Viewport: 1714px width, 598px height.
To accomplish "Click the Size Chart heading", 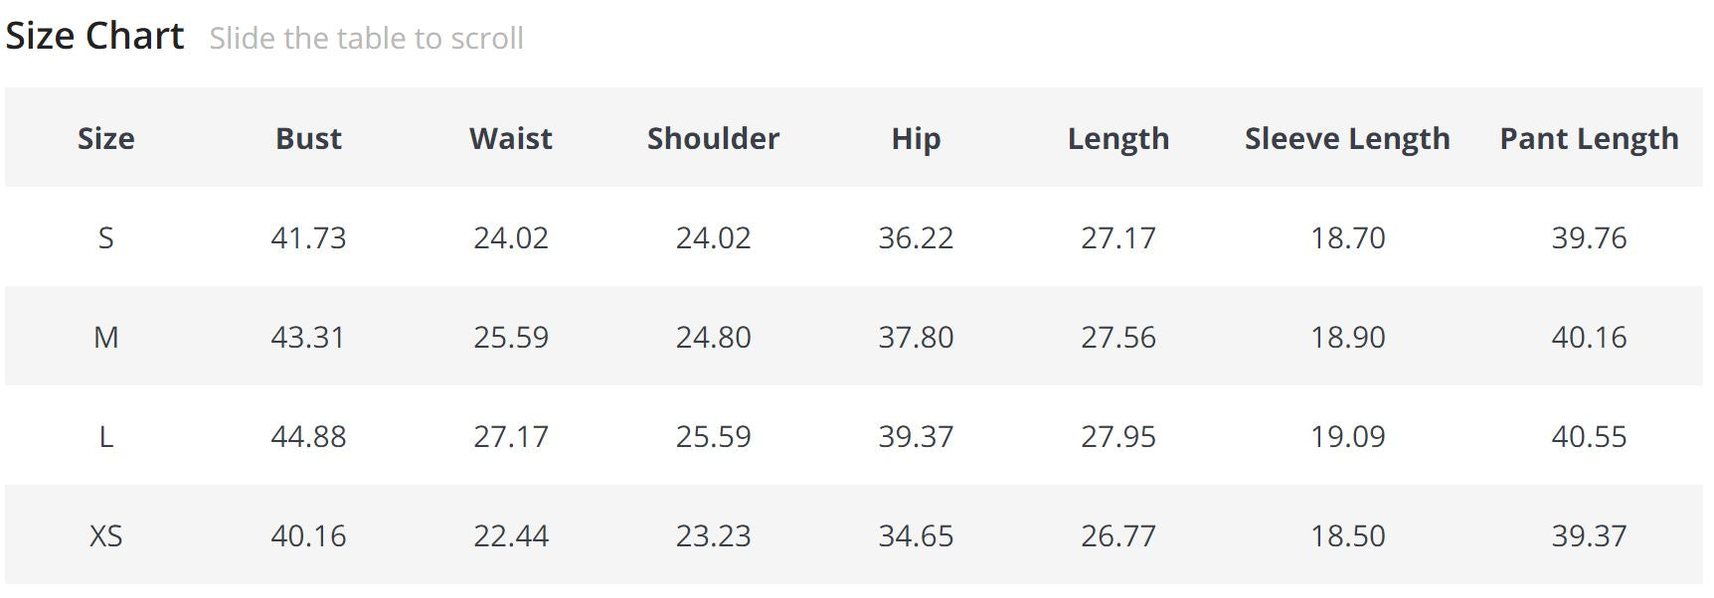I will click(x=94, y=36).
